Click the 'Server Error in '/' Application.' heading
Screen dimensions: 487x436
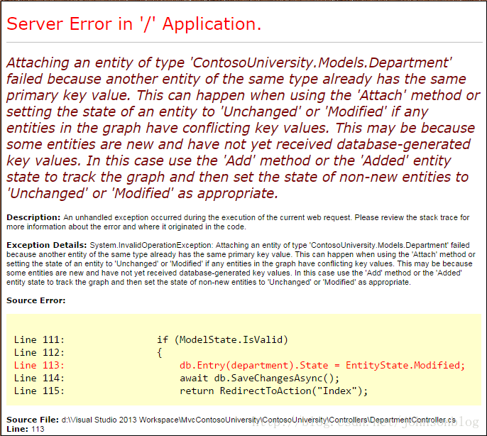pyautogui.click(x=134, y=24)
